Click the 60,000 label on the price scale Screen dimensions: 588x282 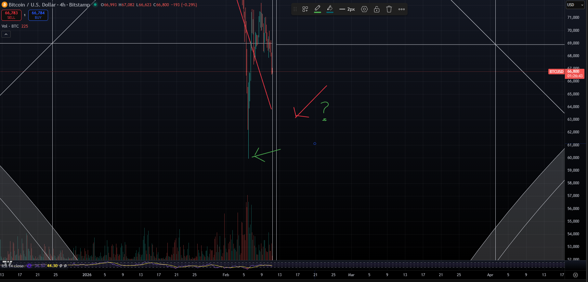pyautogui.click(x=573, y=158)
